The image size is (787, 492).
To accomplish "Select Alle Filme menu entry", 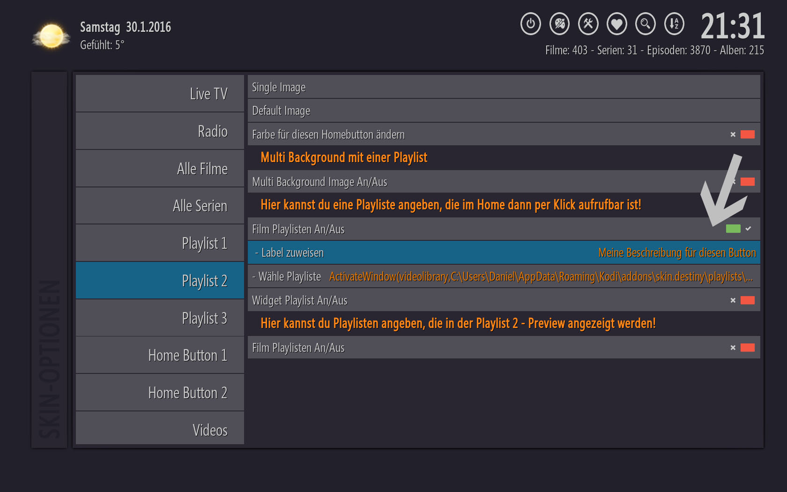I will click(160, 168).
